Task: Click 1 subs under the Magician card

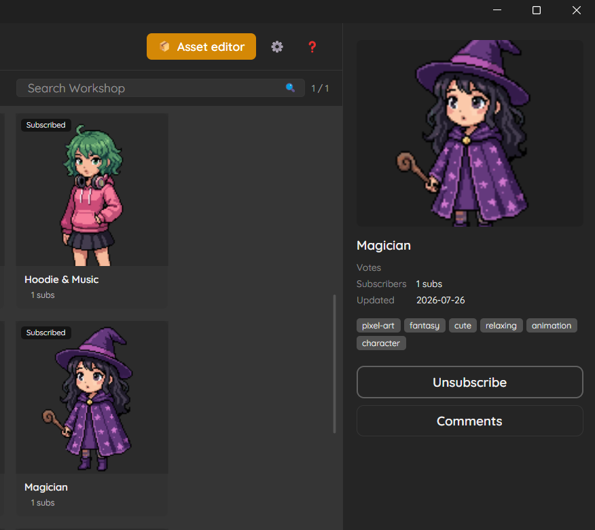Action: pyautogui.click(x=43, y=503)
